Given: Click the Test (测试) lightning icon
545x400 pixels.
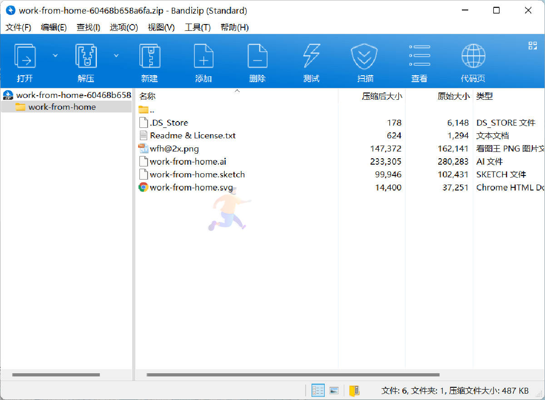Looking at the screenshot, I should coord(312,56).
